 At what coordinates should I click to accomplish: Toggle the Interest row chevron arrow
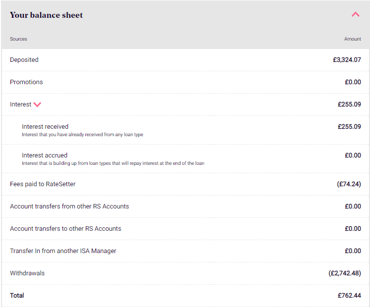point(37,104)
